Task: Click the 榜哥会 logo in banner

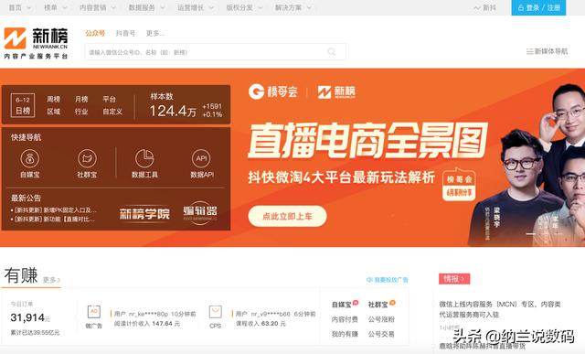Action: click(x=273, y=91)
